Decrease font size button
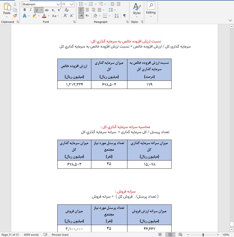 72,15
